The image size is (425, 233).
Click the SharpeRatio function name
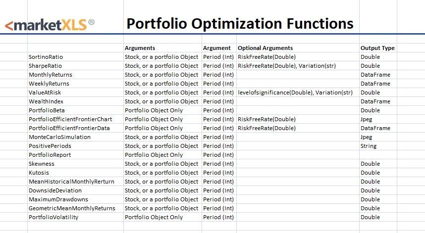(x=45, y=66)
